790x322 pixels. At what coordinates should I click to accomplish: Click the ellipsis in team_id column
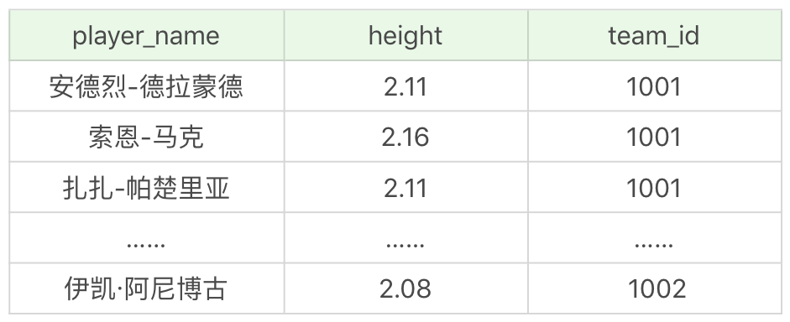pyautogui.click(x=654, y=245)
